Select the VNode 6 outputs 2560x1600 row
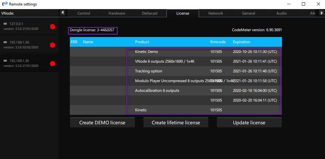 176,61
